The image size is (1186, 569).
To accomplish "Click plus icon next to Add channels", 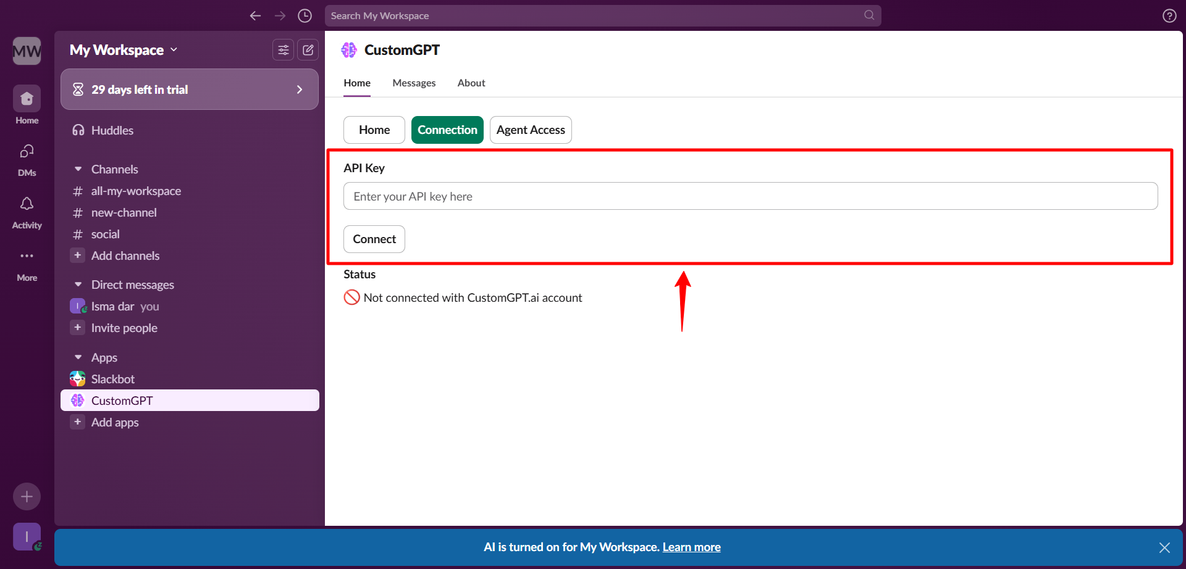I will [77, 255].
